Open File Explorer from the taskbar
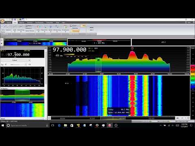Image resolution: width=195 pixels, height=146 pixels. click(65, 125)
